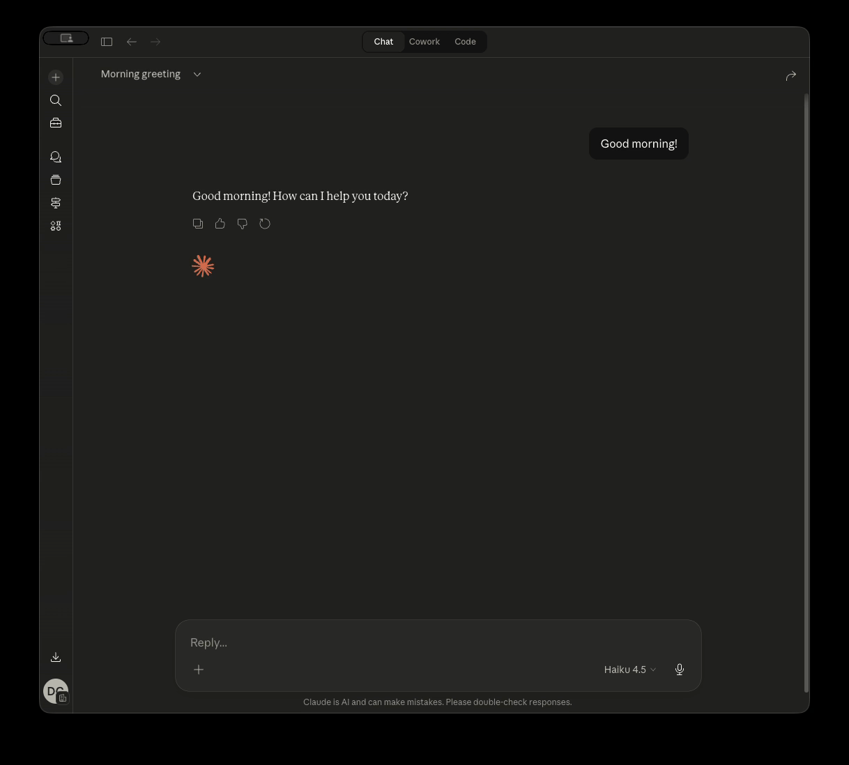Open the Haiku 4.5 model selector
Viewport: 849px width, 765px height.
(x=630, y=670)
